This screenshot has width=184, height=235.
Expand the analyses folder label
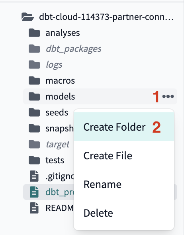point(63,33)
